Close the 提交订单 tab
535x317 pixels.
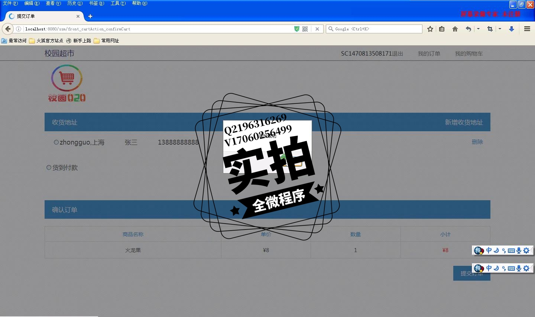click(x=78, y=16)
